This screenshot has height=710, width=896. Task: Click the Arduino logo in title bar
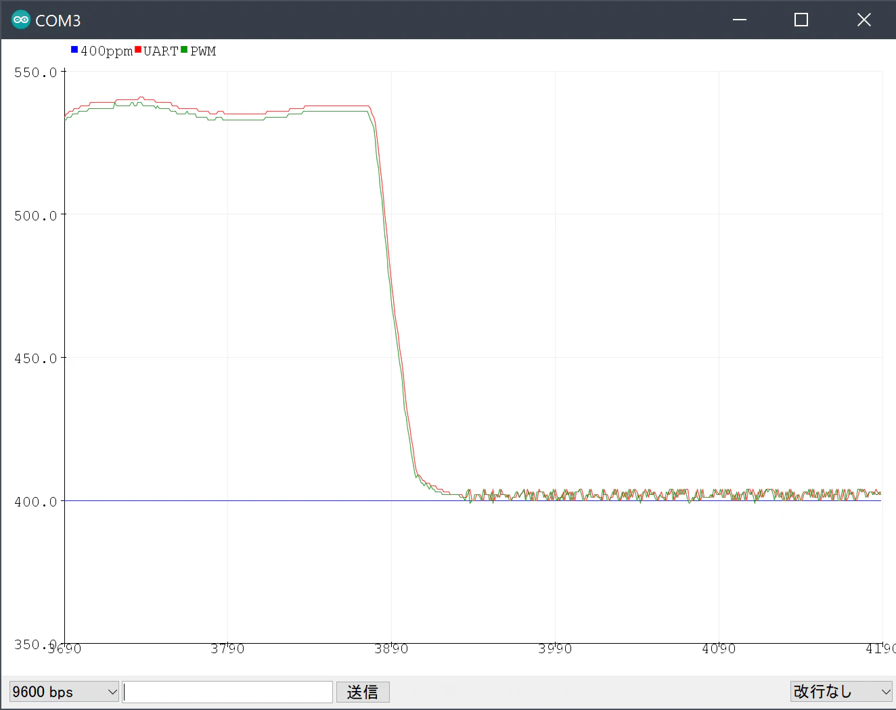coord(21,20)
